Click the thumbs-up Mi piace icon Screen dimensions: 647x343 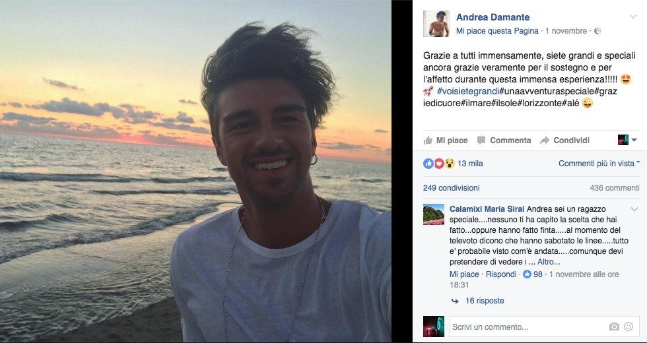[428, 140]
